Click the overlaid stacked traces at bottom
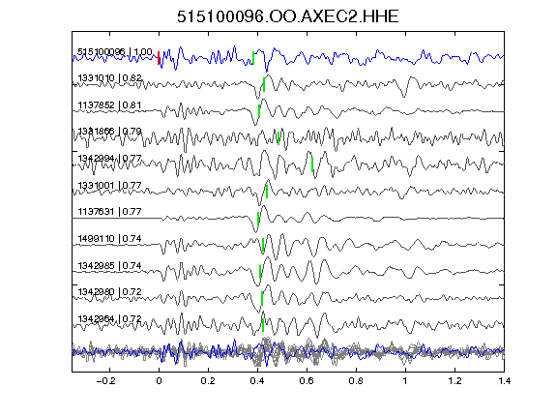Viewport: 557px width, 418px height. click(x=288, y=352)
